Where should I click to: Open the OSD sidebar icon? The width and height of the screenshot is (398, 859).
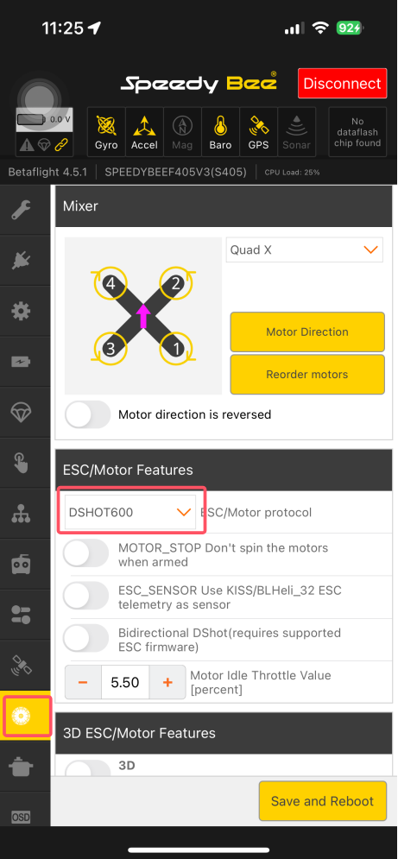click(x=22, y=817)
